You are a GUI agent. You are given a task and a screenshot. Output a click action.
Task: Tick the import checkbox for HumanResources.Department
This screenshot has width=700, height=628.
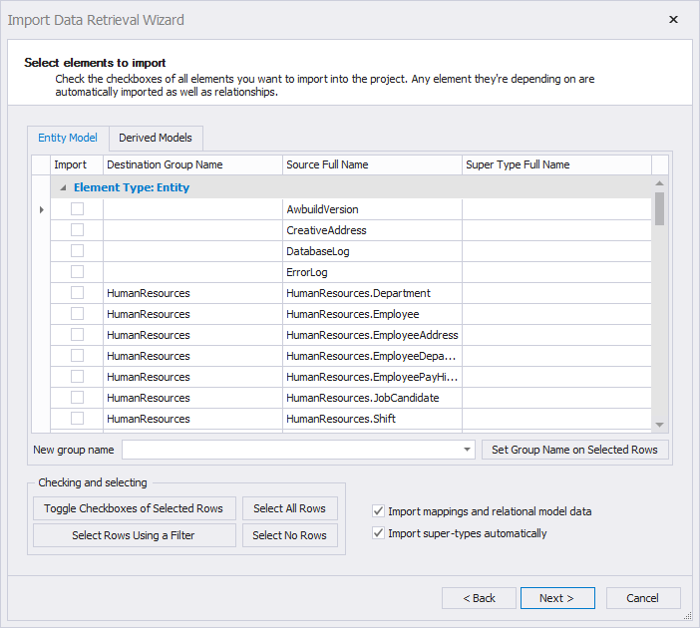tap(77, 293)
